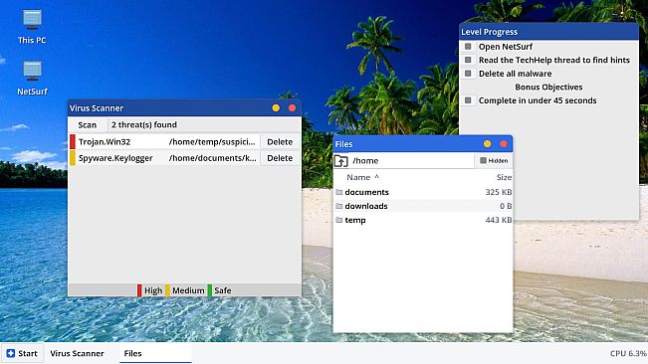Image resolution: width=648 pixels, height=364 pixels.
Task: Close the Files window
Action: (504, 144)
